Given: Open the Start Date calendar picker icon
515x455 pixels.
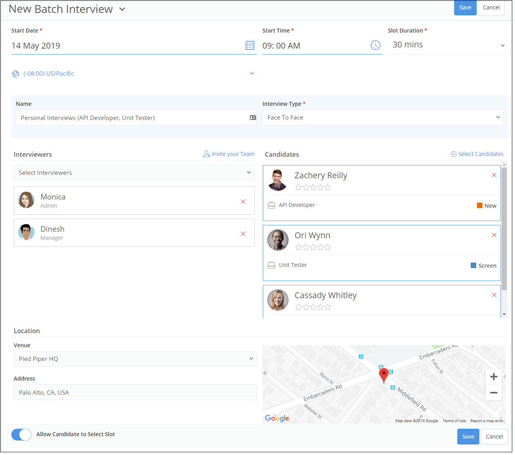Looking at the screenshot, I should [250, 45].
